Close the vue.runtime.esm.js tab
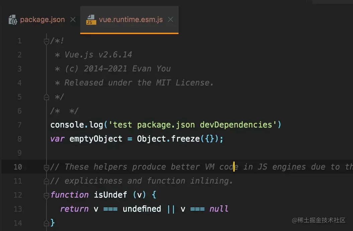 [170, 20]
